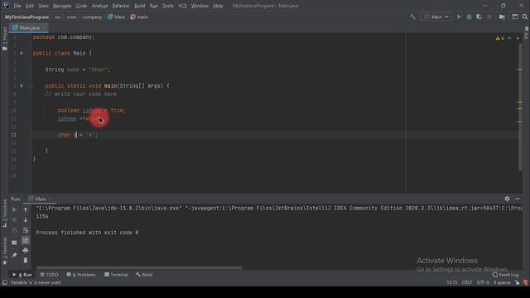
Task: Open the Build tool window at the bottom
Action: (144, 275)
